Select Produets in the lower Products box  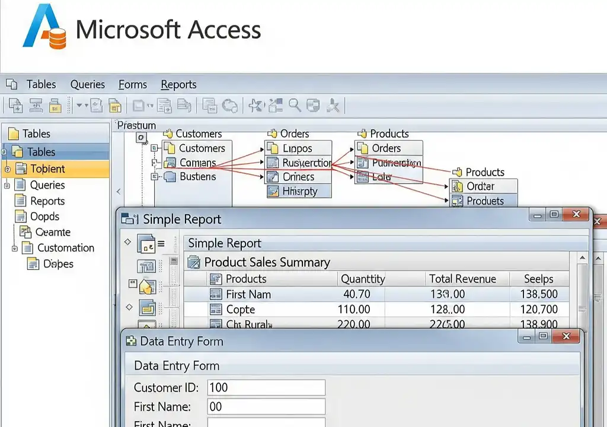[484, 200]
